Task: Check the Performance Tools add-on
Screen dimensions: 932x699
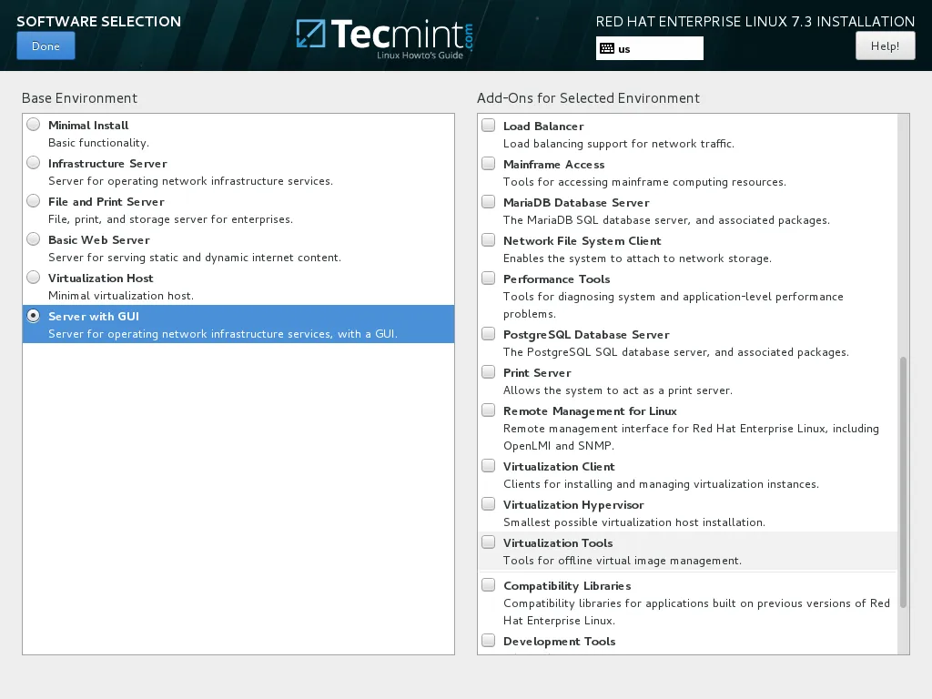Action: [x=488, y=278]
